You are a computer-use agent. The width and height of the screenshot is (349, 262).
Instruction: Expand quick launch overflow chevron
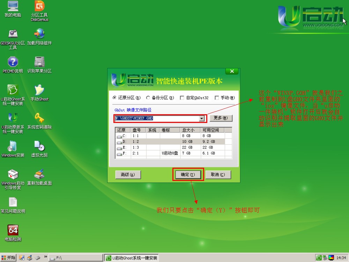[x=45, y=257]
